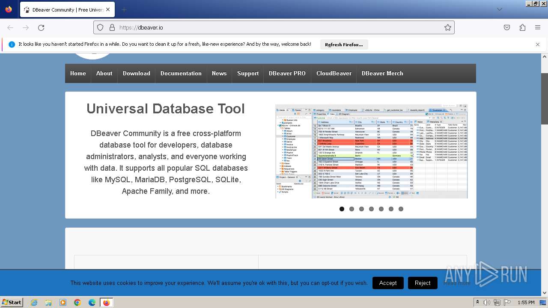The height and width of the screenshot is (308, 548).
Task: Select the second carousel slide dot
Action: 351,209
